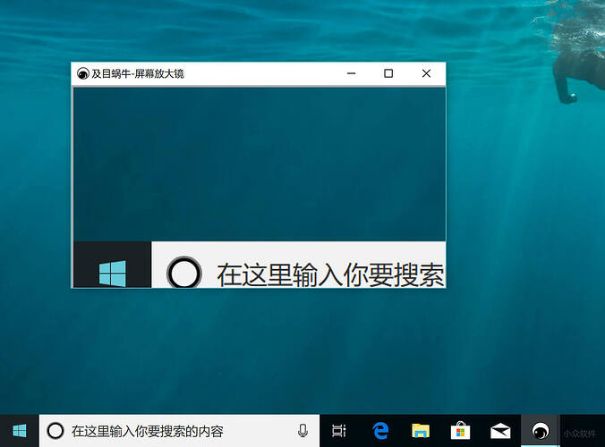The width and height of the screenshot is (605, 447).
Task: Focus the taskbar search box
Action: tap(179, 431)
